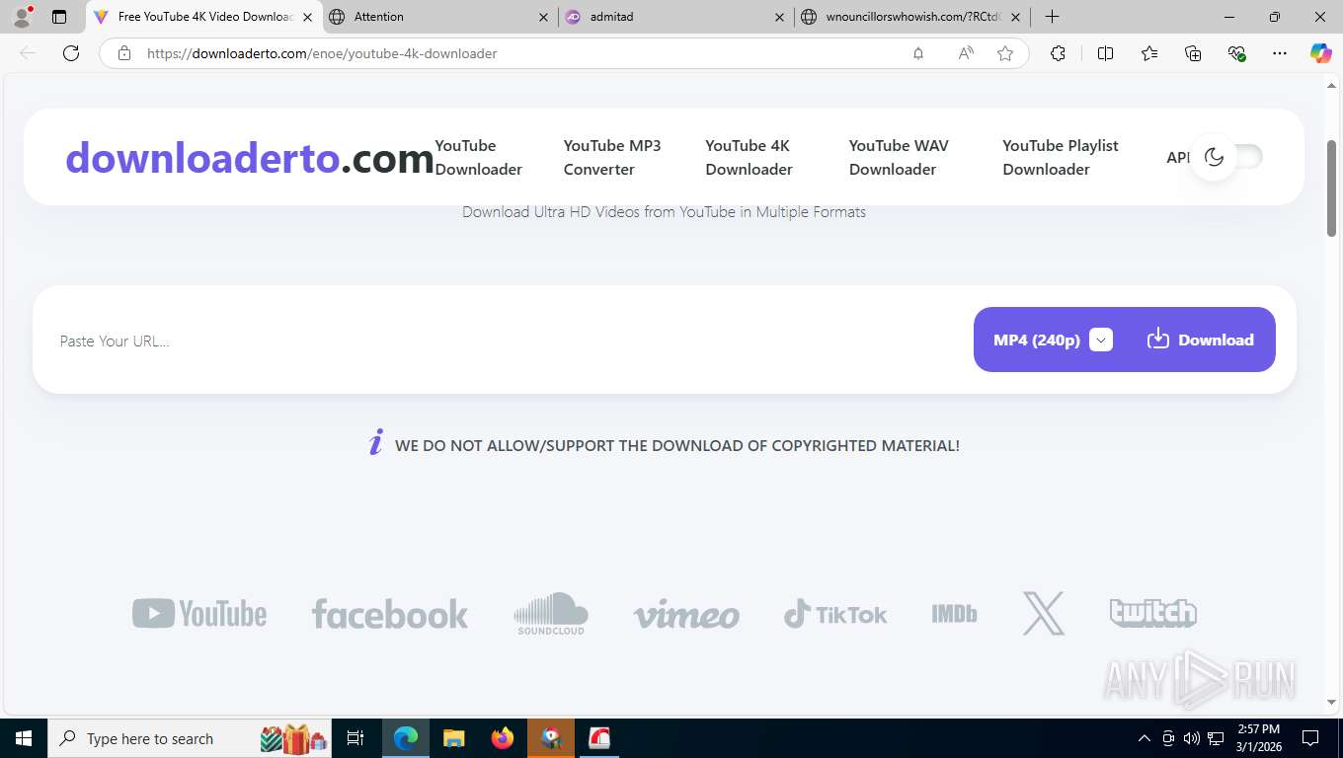
Task: Click the purple Download button
Action: click(1201, 340)
